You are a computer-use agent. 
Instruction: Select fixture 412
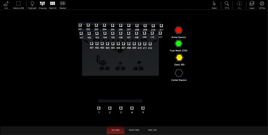tap(150, 44)
